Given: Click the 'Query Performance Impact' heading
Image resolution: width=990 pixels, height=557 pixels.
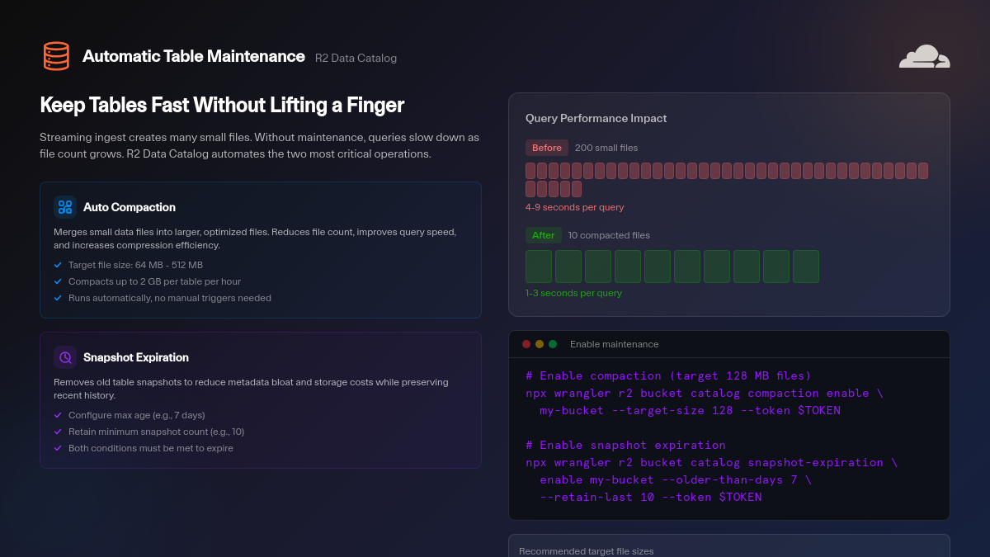Looking at the screenshot, I should coord(596,118).
